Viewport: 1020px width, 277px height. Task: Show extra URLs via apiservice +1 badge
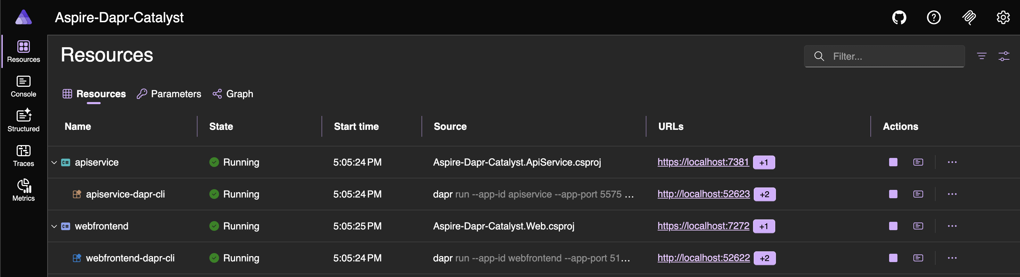point(763,163)
